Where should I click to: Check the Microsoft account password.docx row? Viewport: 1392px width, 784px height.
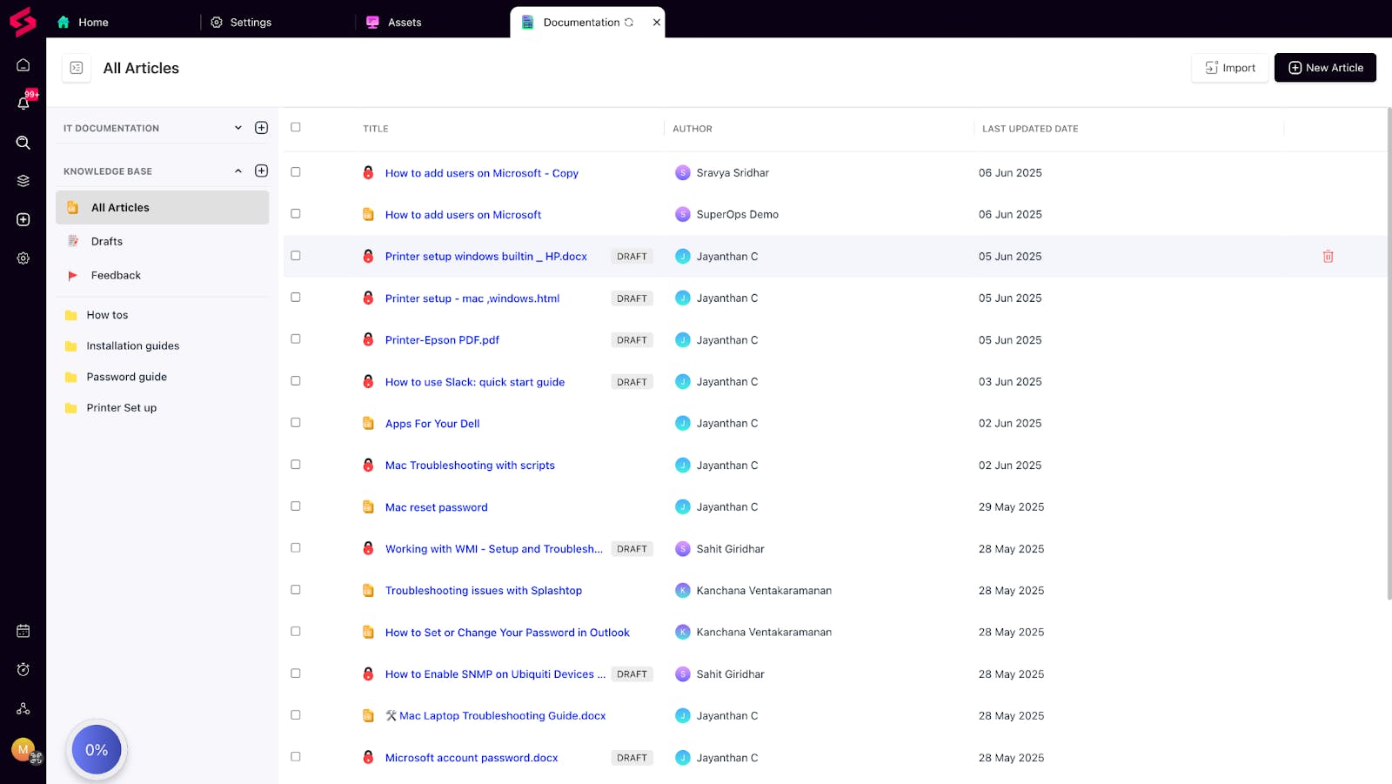tap(296, 757)
